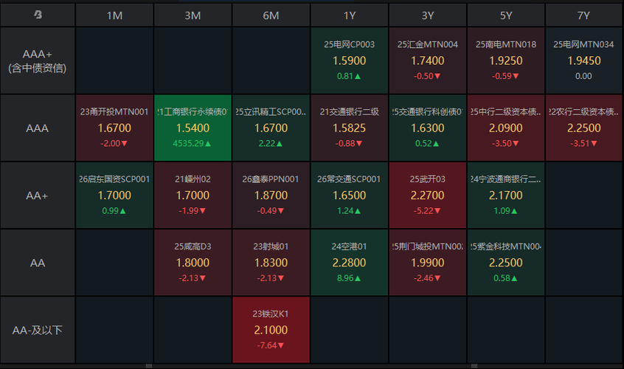Open the 25汇金MTN004 bond cell
Image resolution: width=624 pixels, height=369 pixels.
click(x=427, y=61)
